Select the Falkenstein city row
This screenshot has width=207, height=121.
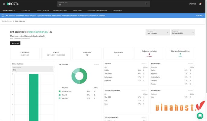[x=126, y=77]
